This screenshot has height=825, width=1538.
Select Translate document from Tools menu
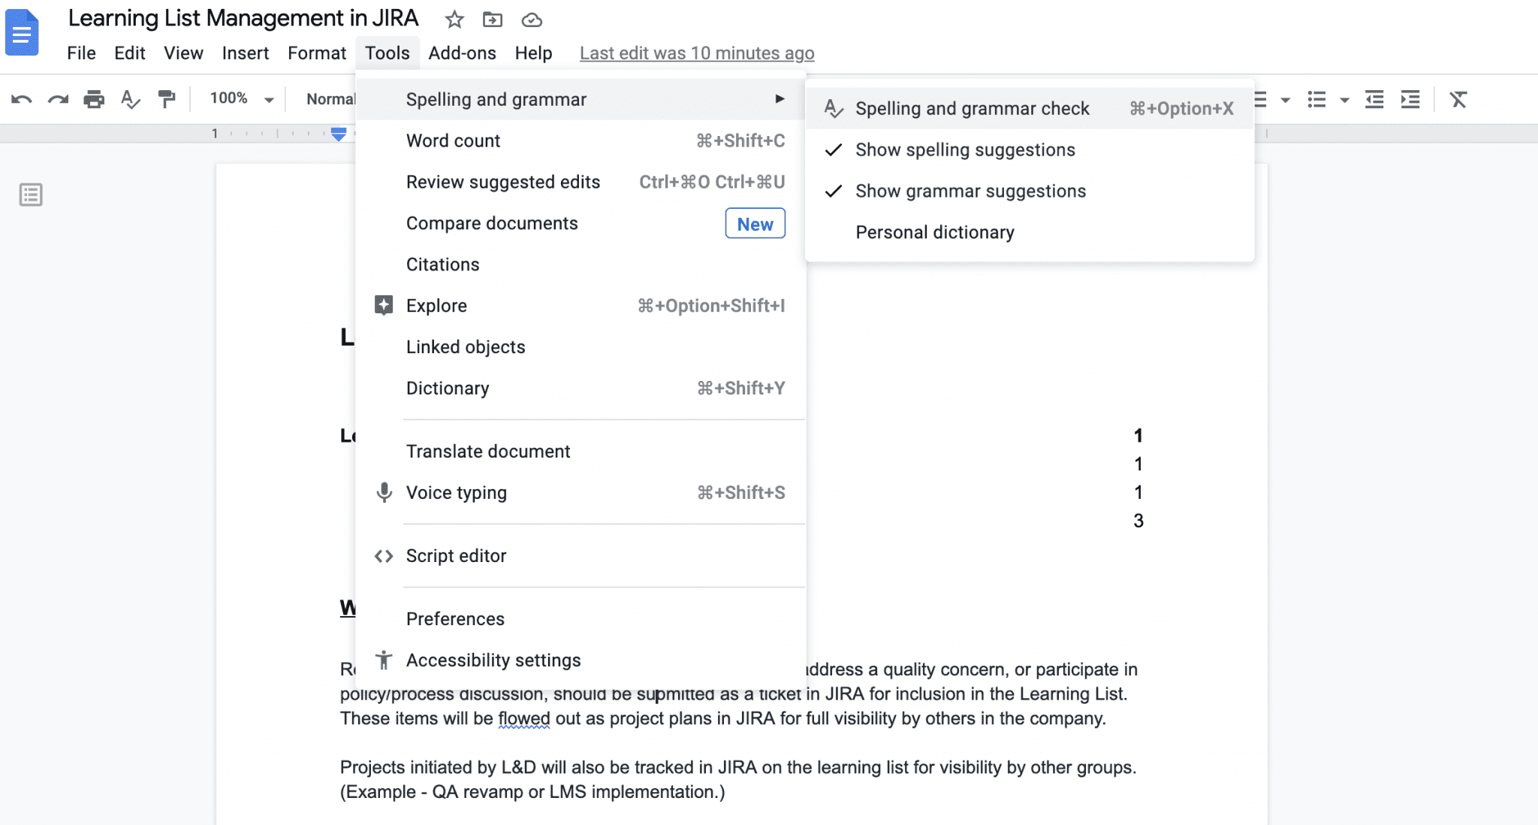[x=488, y=451]
